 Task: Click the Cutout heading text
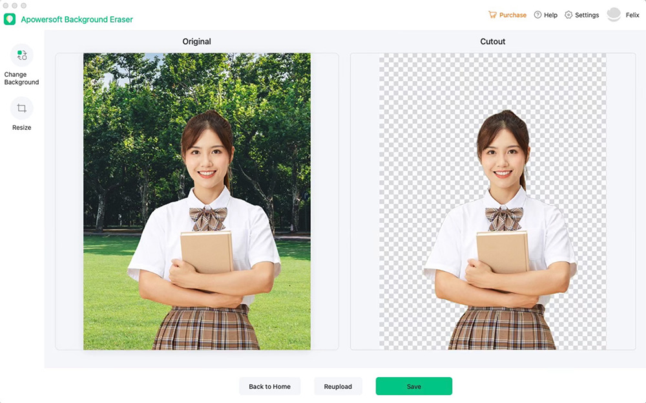493,41
